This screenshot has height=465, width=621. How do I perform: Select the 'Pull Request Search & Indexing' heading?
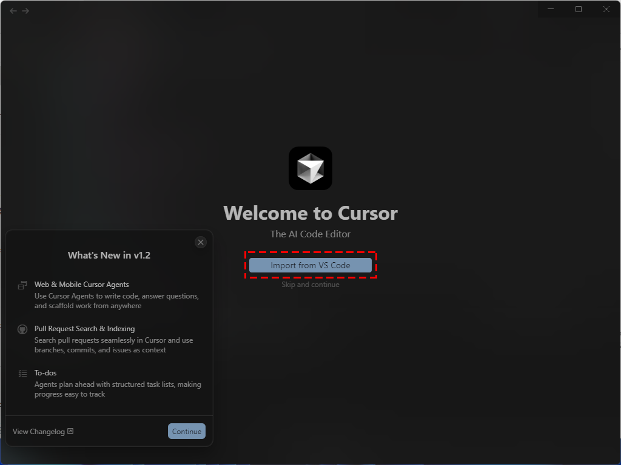point(84,329)
